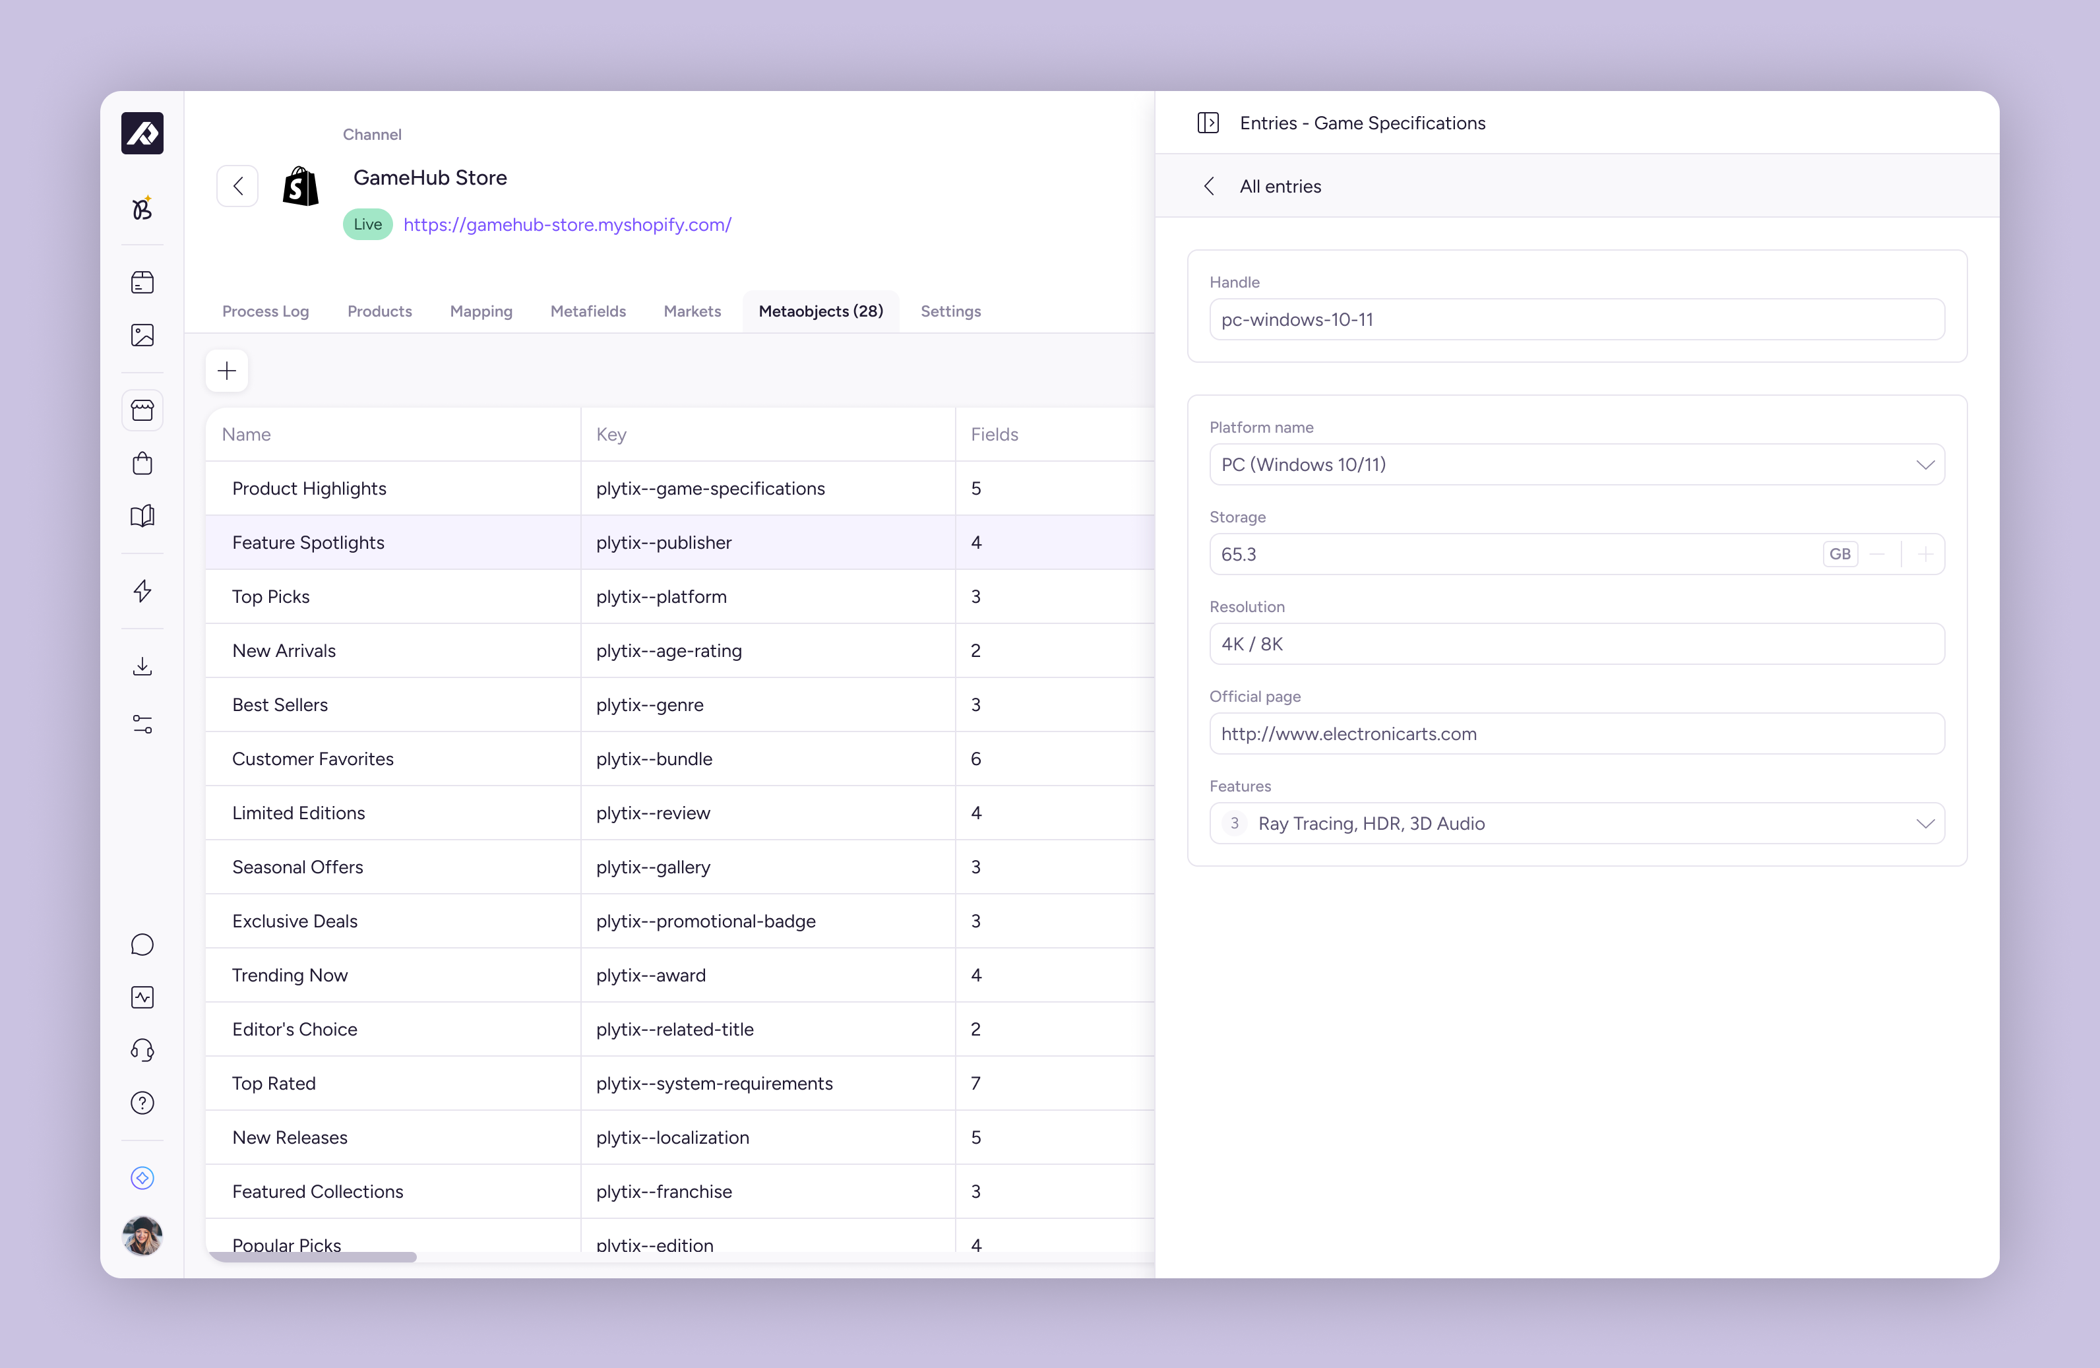Screen dimensions: 2100x1368
Task: Open the image assets icon in sidebar
Action: [x=142, y=335]
